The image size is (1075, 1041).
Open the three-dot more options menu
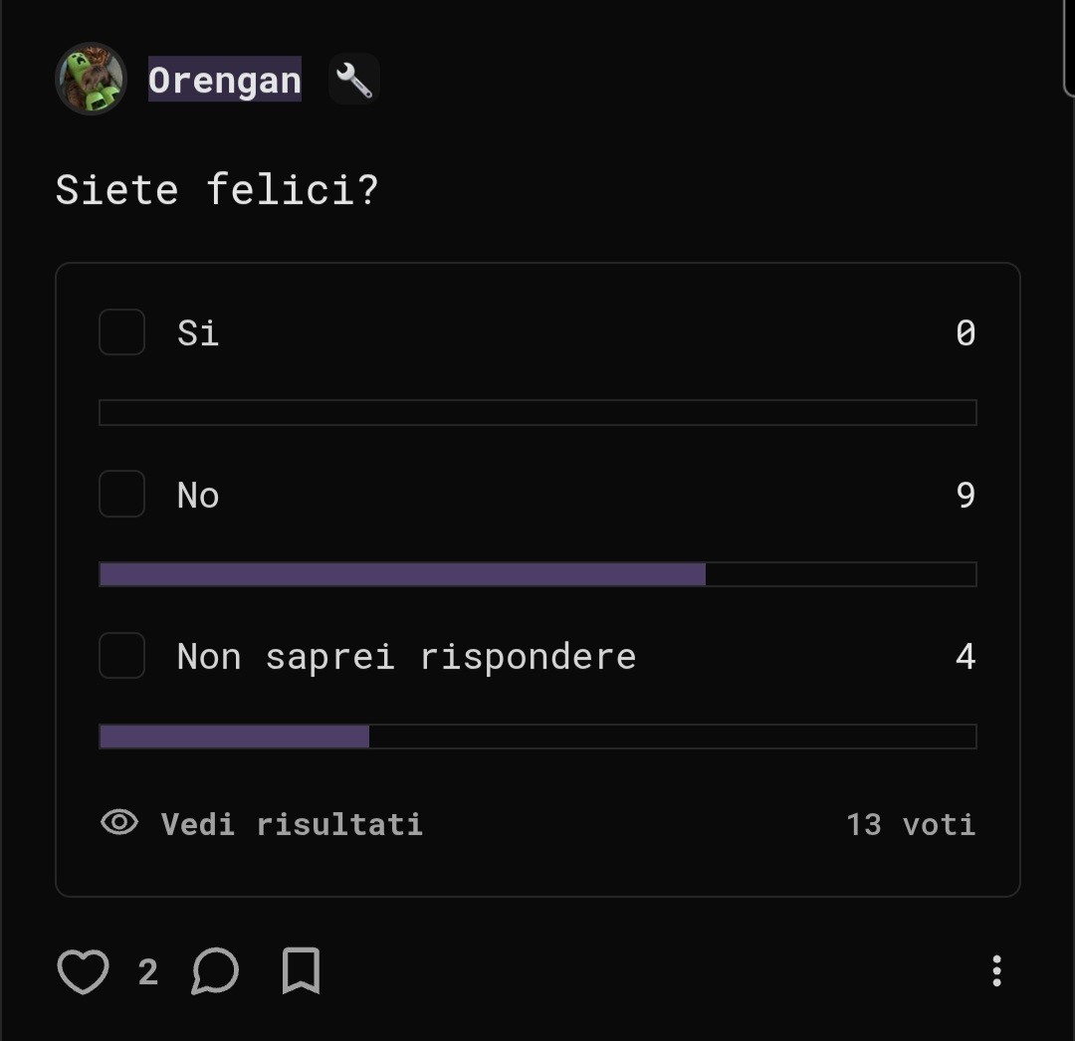996,971
